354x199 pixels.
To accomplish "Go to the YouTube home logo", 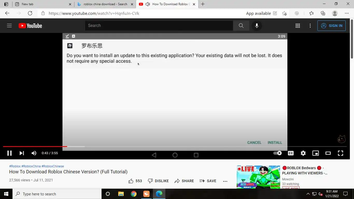I will coord(30,26).
